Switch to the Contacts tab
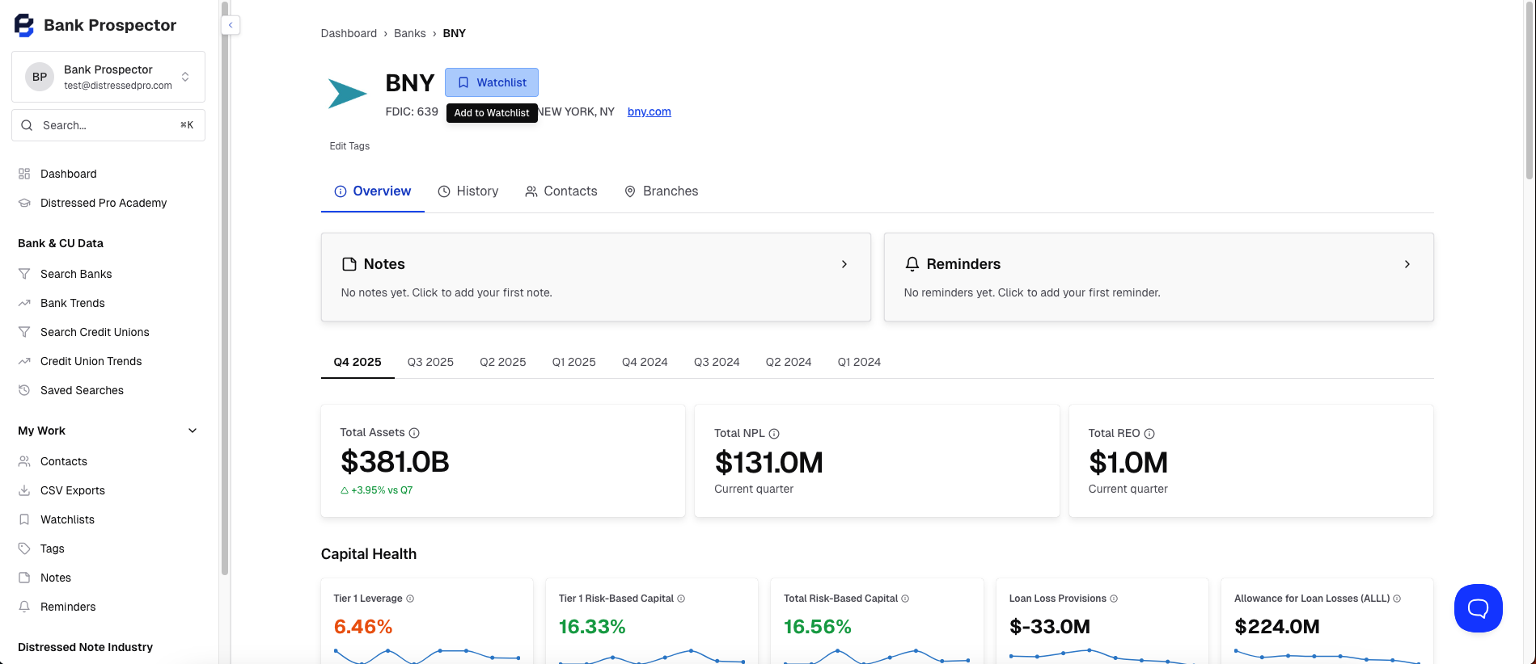 point(561,191)
